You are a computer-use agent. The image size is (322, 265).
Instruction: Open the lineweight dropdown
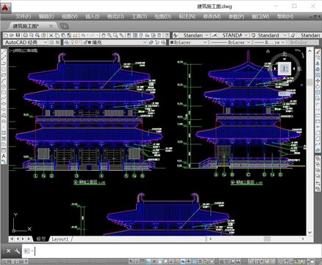283,42
